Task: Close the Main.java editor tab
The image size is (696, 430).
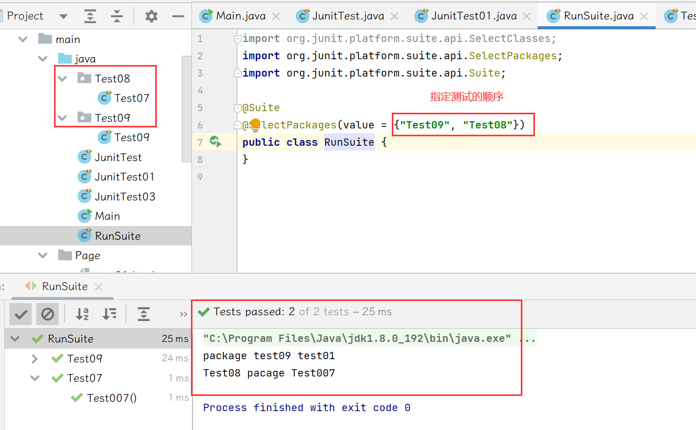Action: (x=276, y=16)
